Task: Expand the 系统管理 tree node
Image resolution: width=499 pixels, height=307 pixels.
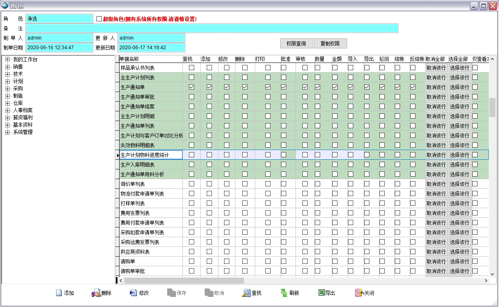Action: click(7, 132)
